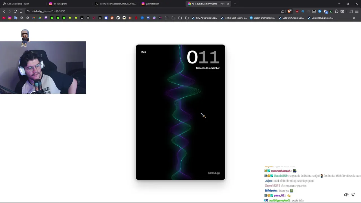Image resolution: width=361 pixels, height=203 pixels.
Task: Open the Extensions puzzle icon
Action: coord(336,11)
